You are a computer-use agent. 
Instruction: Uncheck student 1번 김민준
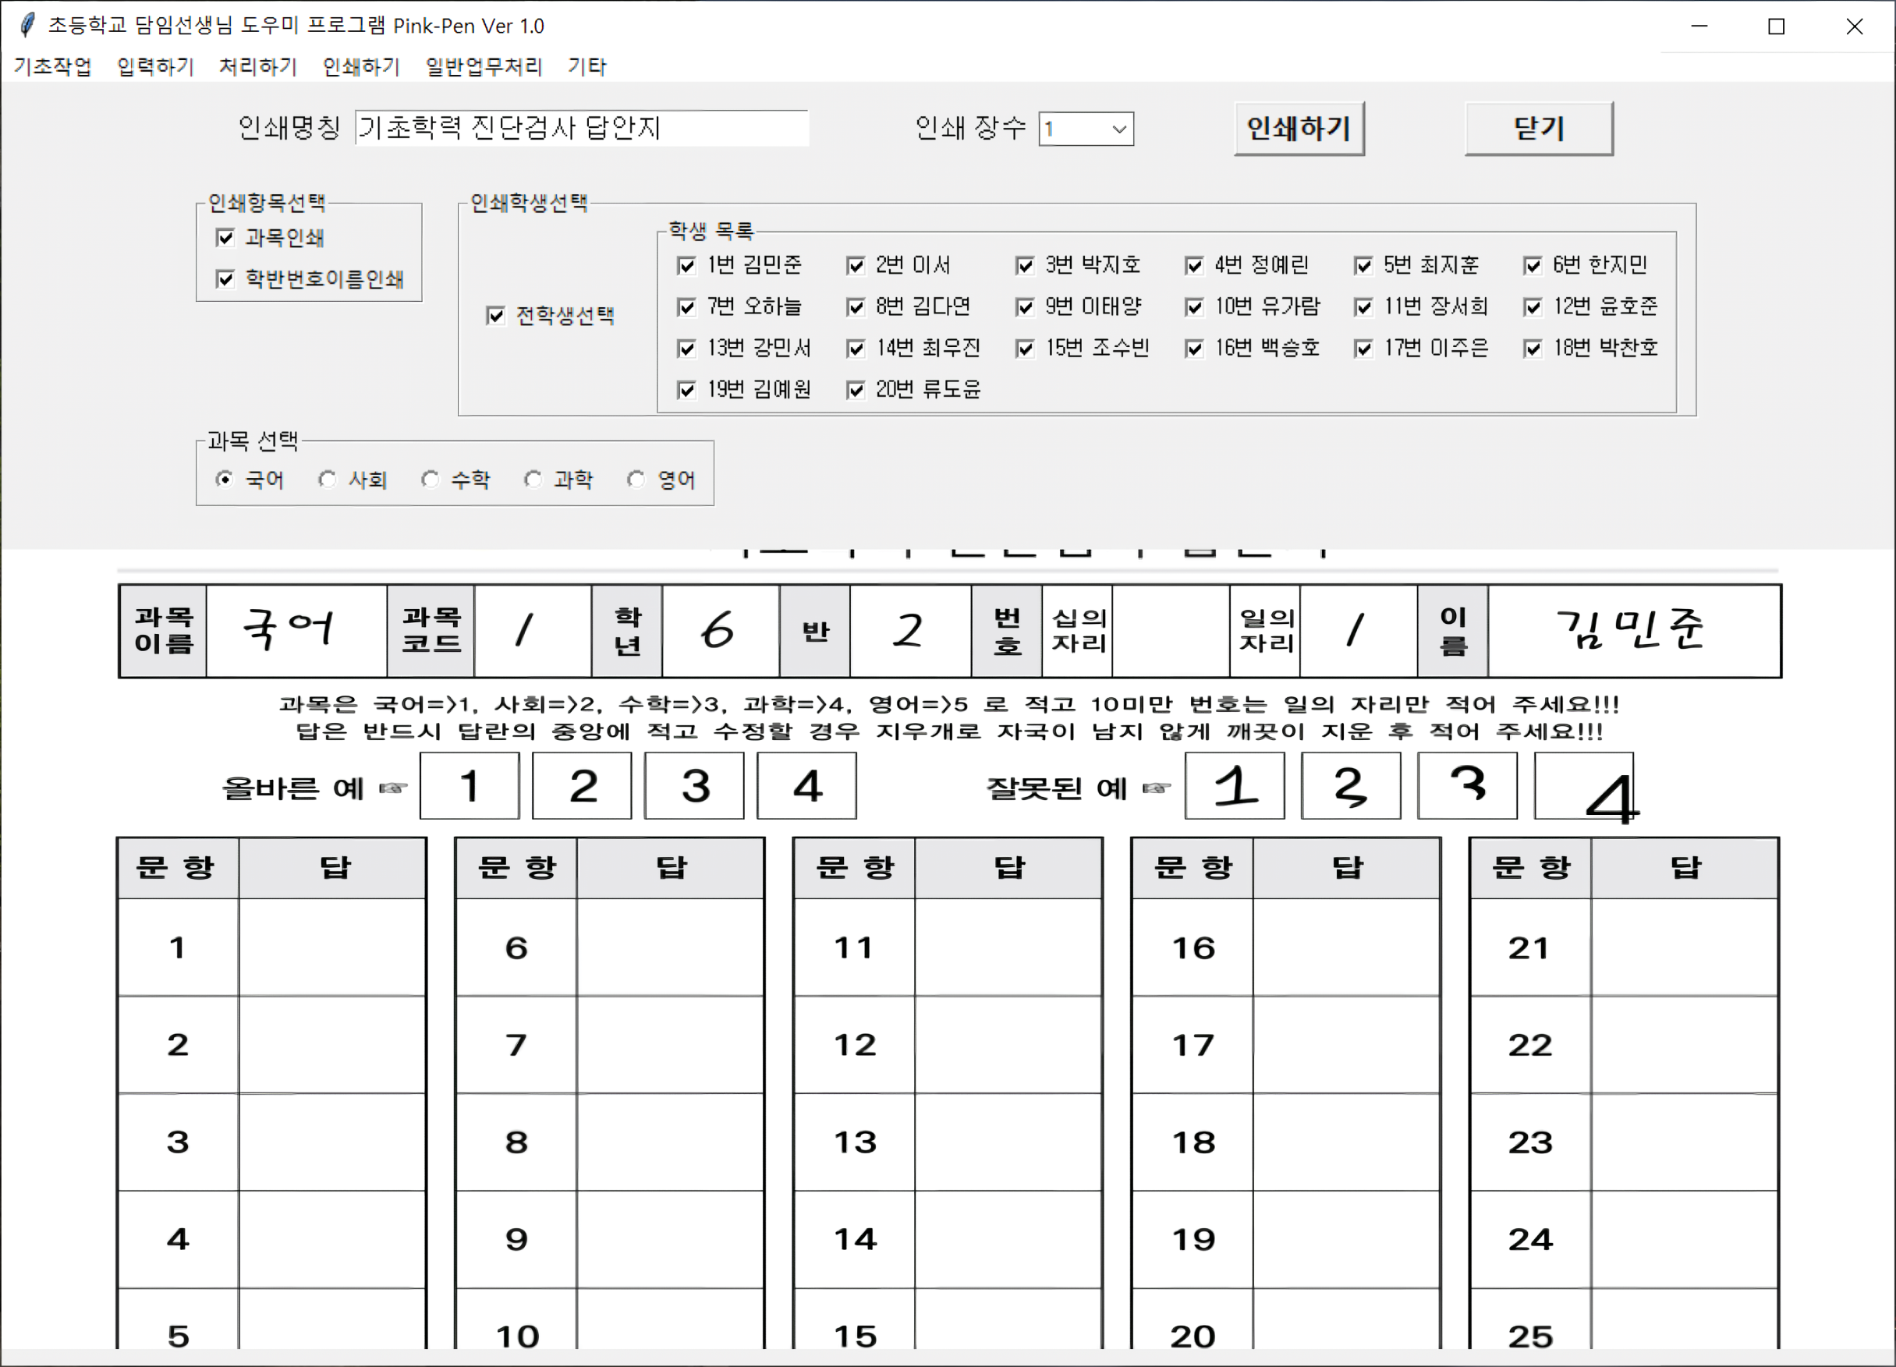686,265
